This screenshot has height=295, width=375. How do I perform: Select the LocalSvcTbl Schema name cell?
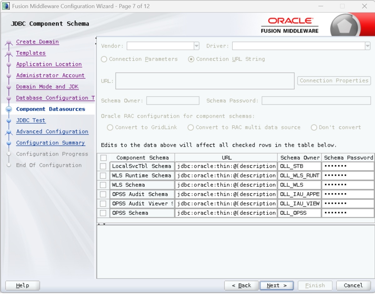pyautogui.click(x=142, y=167)
